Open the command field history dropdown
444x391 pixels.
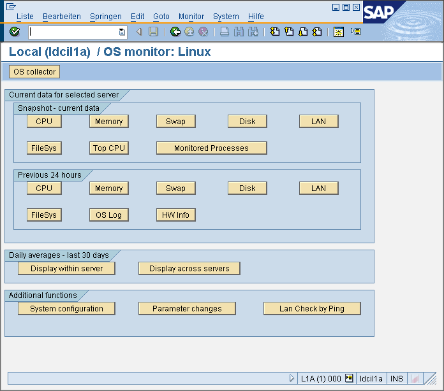[122, 32]
